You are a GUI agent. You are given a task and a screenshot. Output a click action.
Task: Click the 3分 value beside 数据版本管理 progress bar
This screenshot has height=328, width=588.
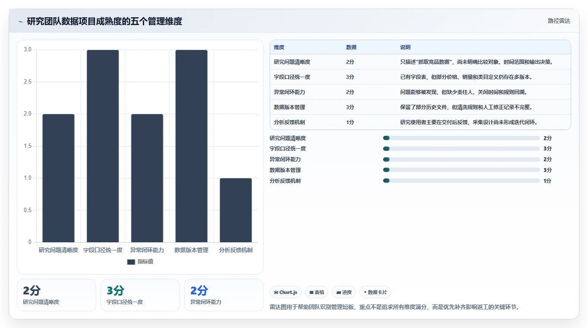pyautogui.click(x=547, y=170)
